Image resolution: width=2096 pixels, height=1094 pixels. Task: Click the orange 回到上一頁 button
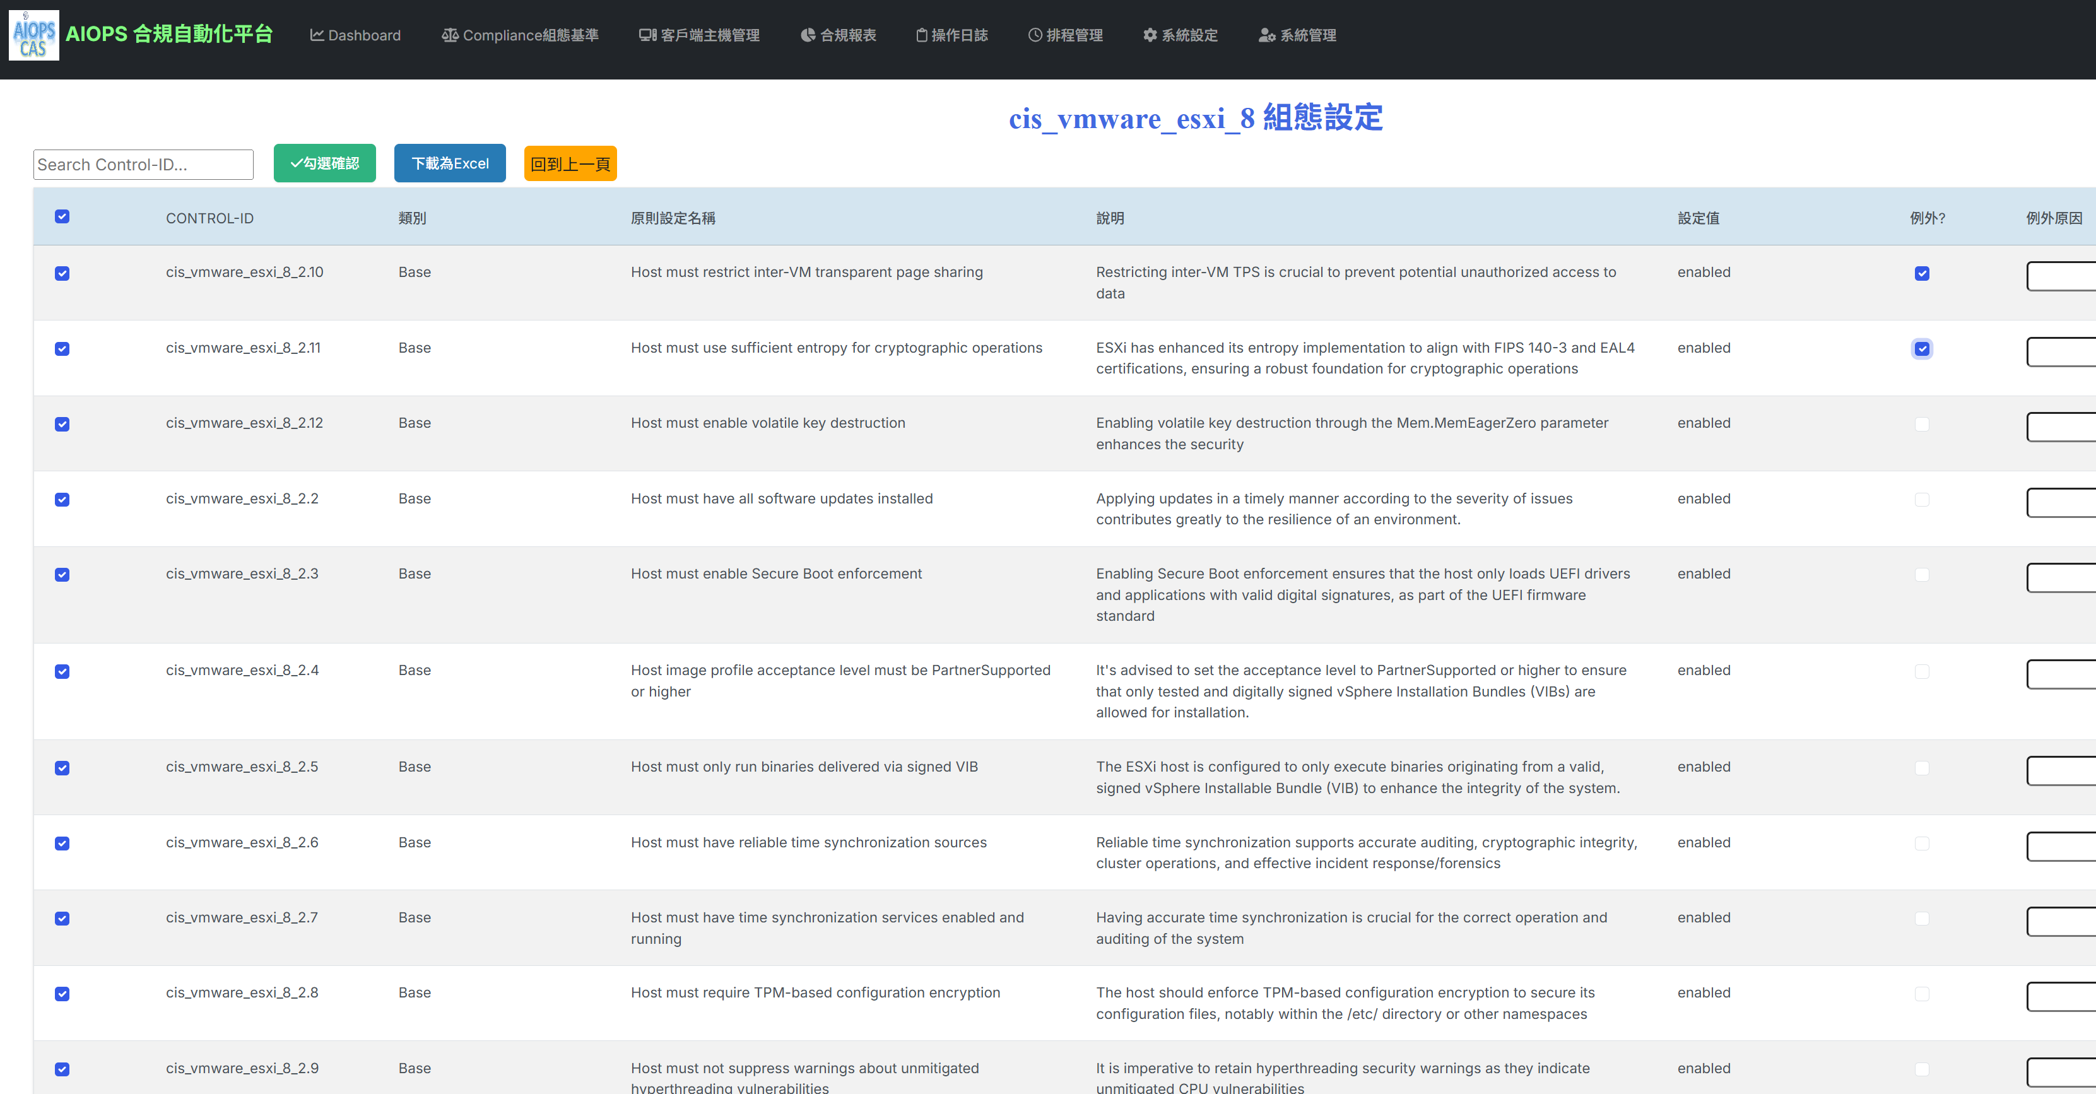pos(570,163)
